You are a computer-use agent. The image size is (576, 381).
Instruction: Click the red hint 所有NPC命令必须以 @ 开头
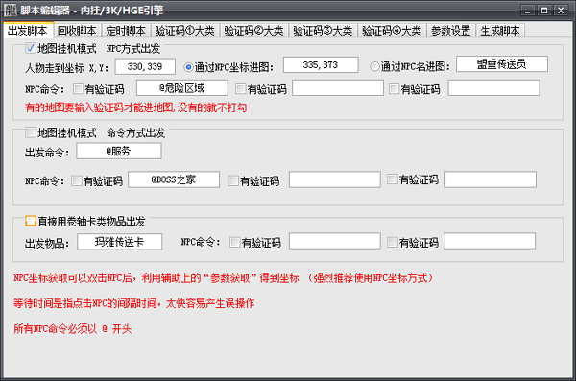(72, 329)
